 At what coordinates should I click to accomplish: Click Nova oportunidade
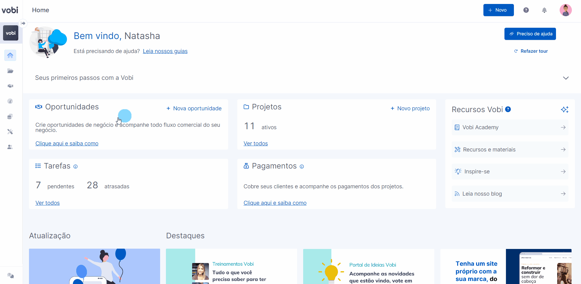[194, 108]
